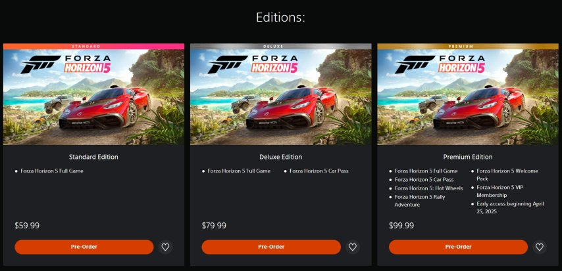Image resolution: width=562 pixels, height=271 pixels.
Task: Click the Forza logo on the Deluxe cover
Action: pos(253,64)
